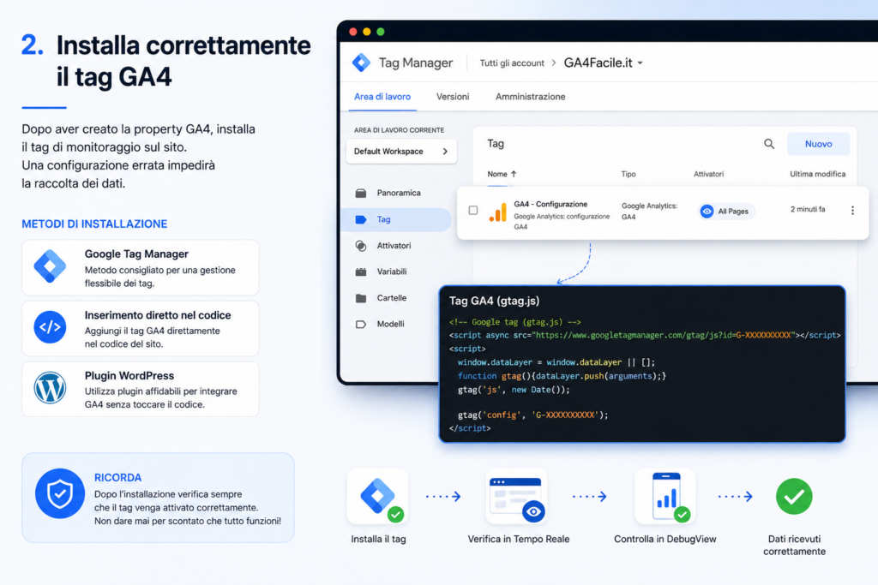Screen dimensions: 878x585
Task: Click the Controlla in DebugView step icon
Action: point(665,496)
